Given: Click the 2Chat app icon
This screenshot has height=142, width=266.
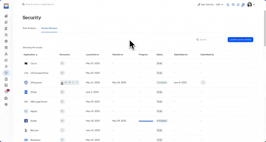Looking at the screenshot, I should click(x=26, y=92).
